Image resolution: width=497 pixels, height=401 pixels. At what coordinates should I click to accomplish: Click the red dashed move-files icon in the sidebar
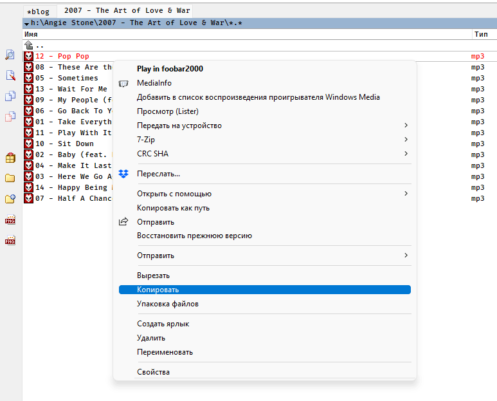point(10,117)
